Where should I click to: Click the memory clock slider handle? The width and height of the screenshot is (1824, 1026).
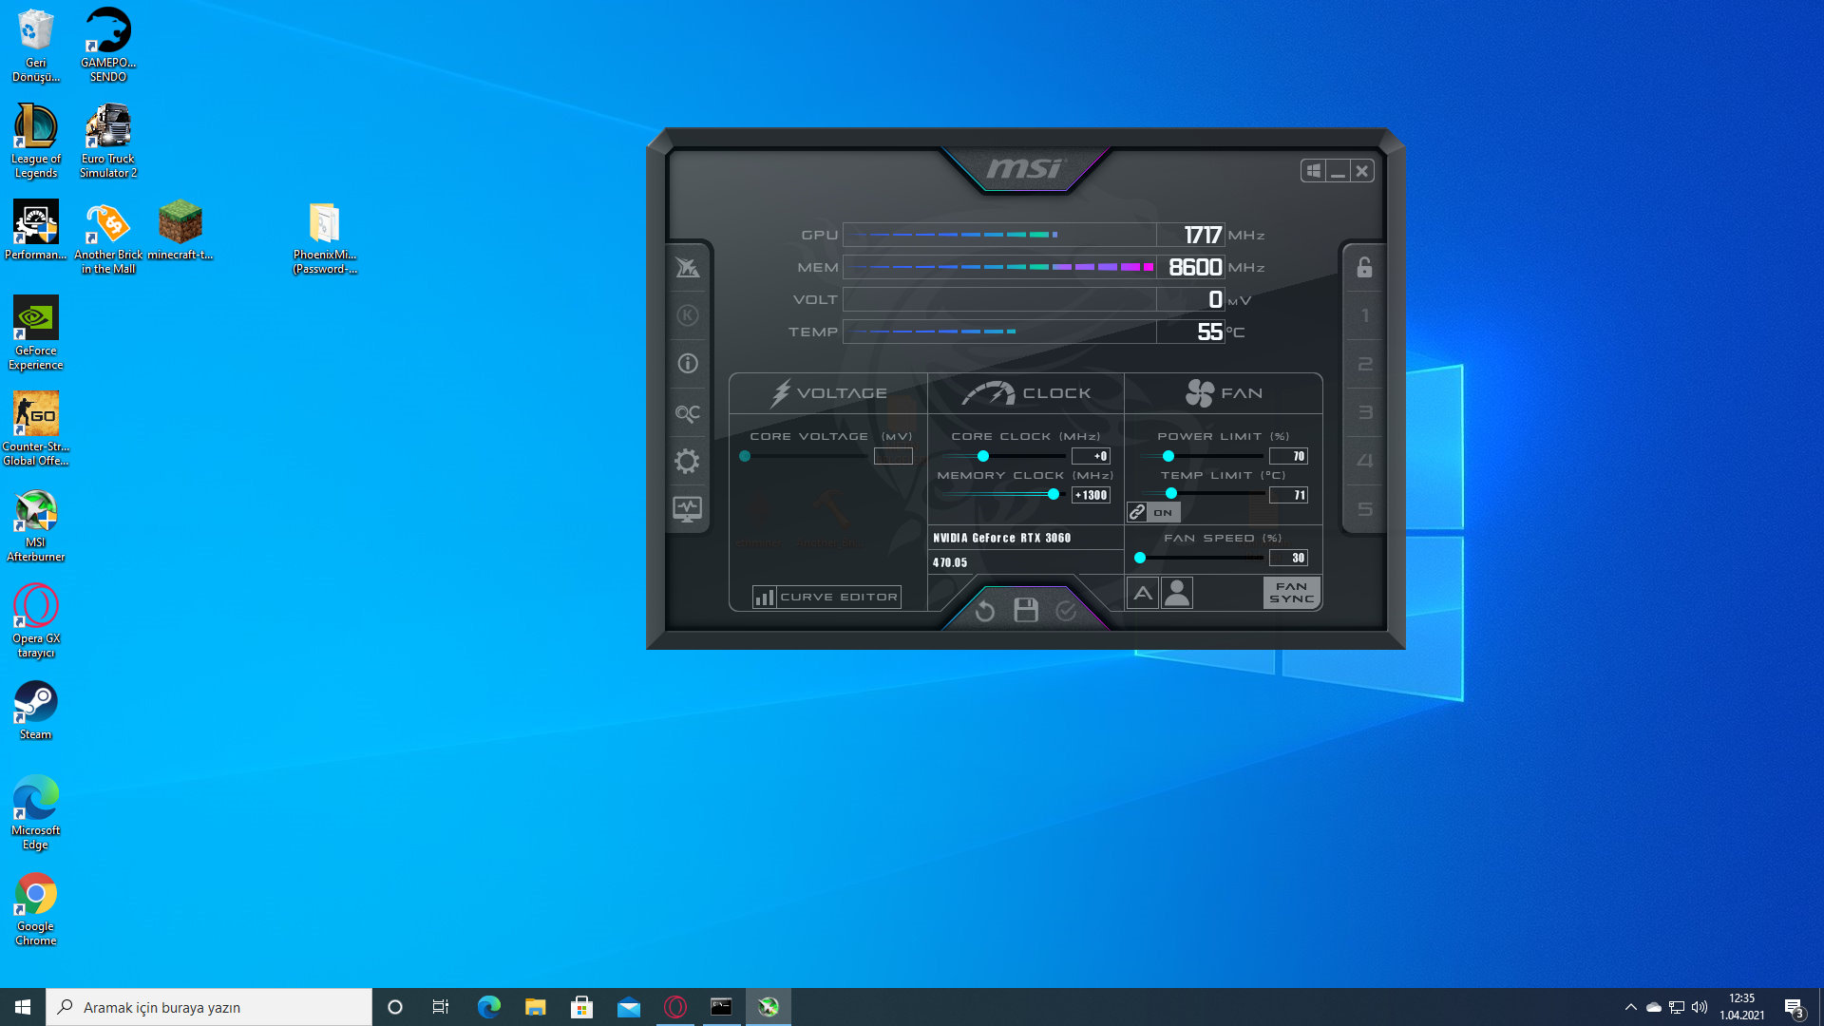coord(1053,494)
